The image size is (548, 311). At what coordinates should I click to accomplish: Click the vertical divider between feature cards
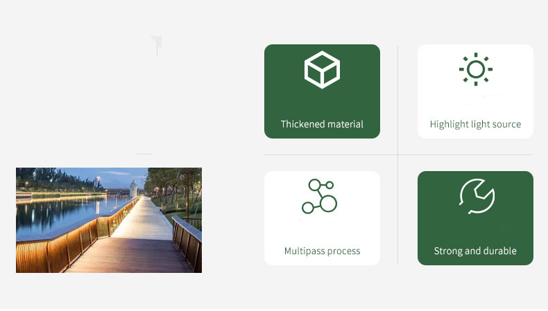tap(397, 154)
